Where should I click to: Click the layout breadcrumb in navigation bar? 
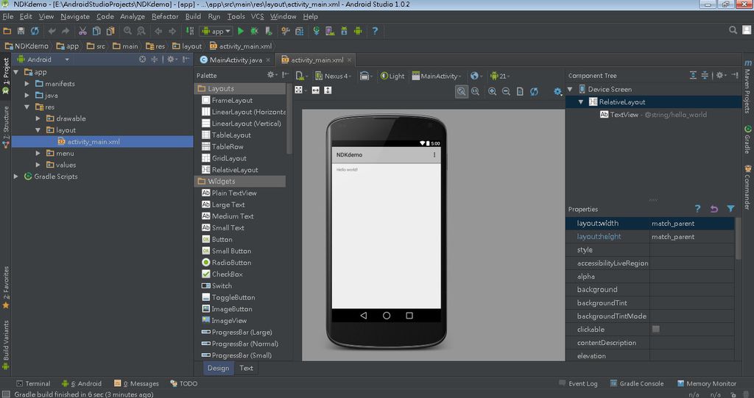(187, 46)
